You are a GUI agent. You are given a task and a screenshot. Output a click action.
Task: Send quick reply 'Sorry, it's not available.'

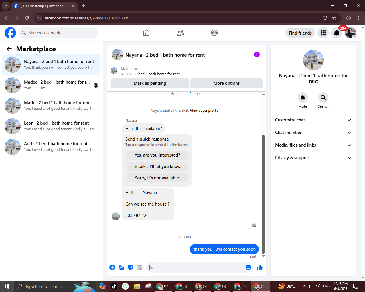tap(157, 178)
